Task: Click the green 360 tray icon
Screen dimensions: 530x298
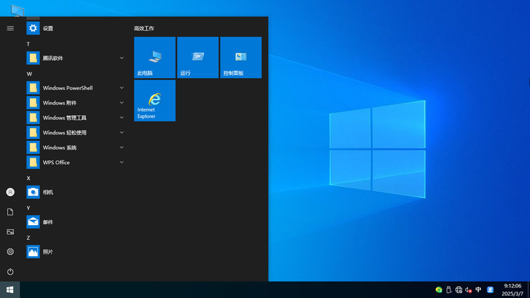Action: coord(439,290)
